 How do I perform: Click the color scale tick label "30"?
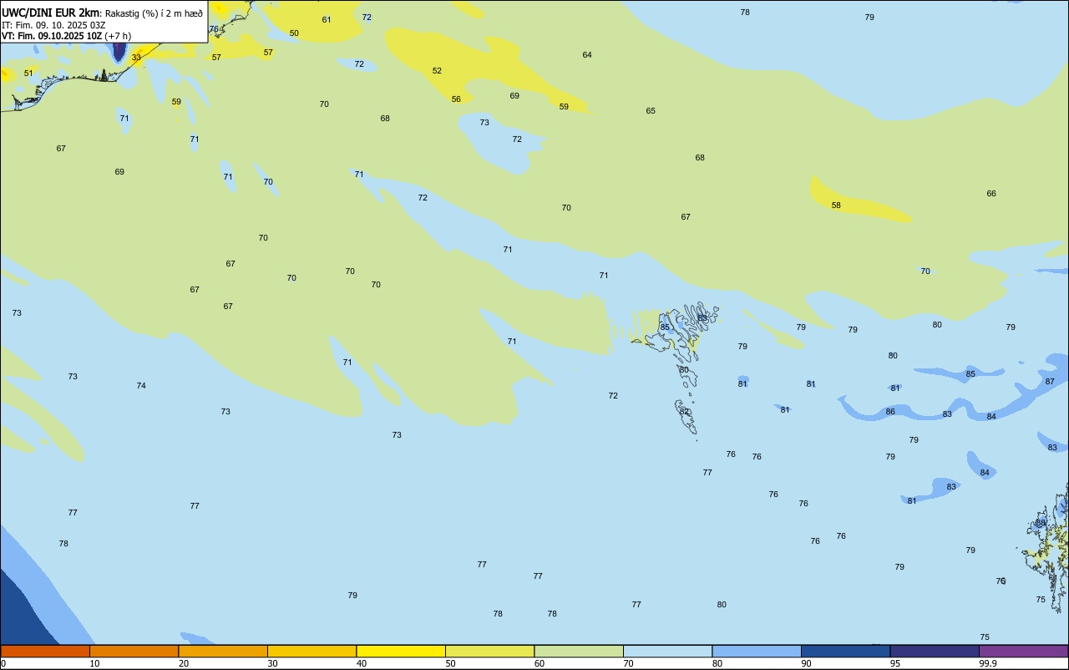tap(273, 663)
